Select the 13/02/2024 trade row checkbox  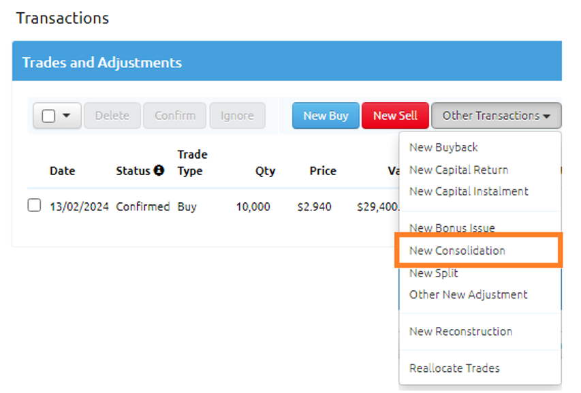pyautogui.click(x=34, y=206)
